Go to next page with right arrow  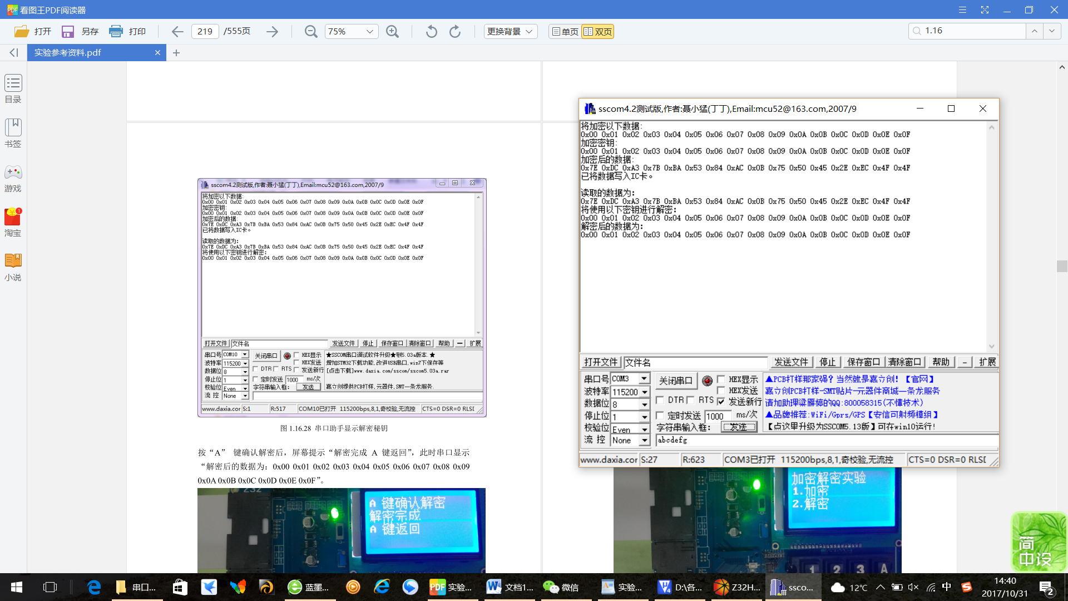272,32
